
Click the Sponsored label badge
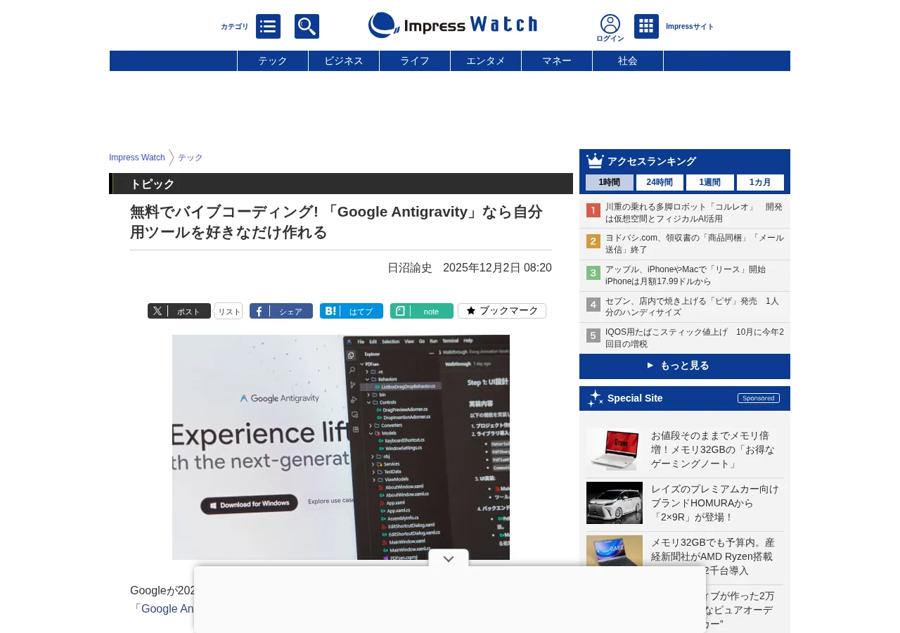(x=759, y=398)
